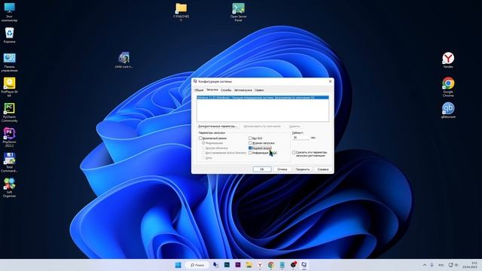
Task: Click the Применить button
Action: (x=303, y=169)
